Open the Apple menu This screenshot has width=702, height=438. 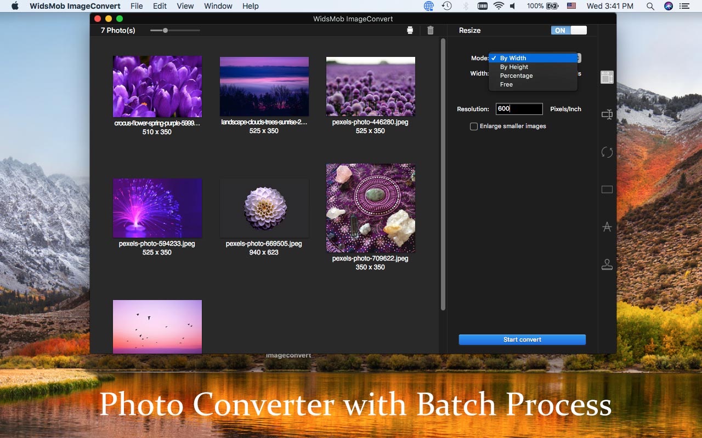[x=15, y=6]
